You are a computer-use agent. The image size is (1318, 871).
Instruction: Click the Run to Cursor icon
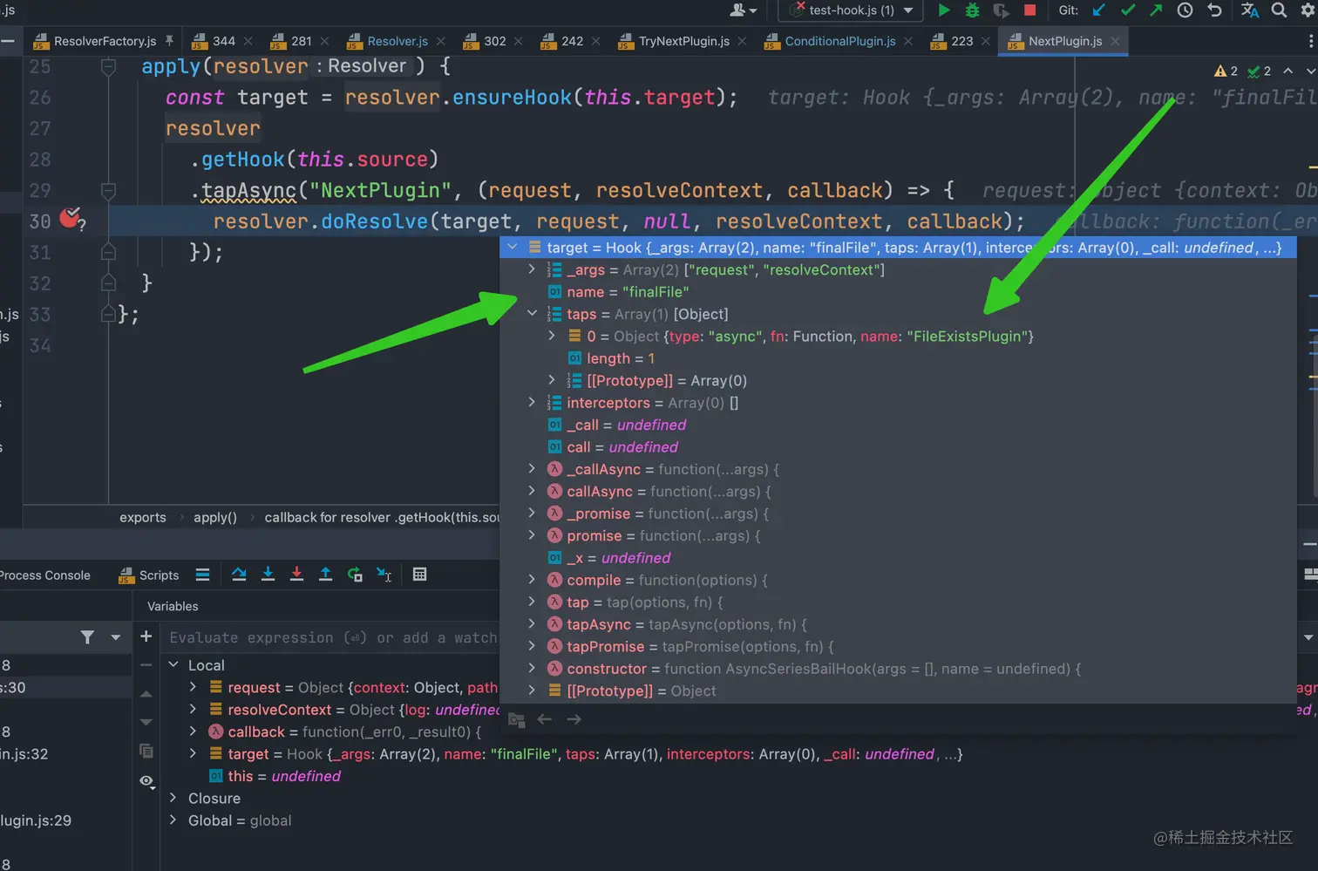pos(384,575)
